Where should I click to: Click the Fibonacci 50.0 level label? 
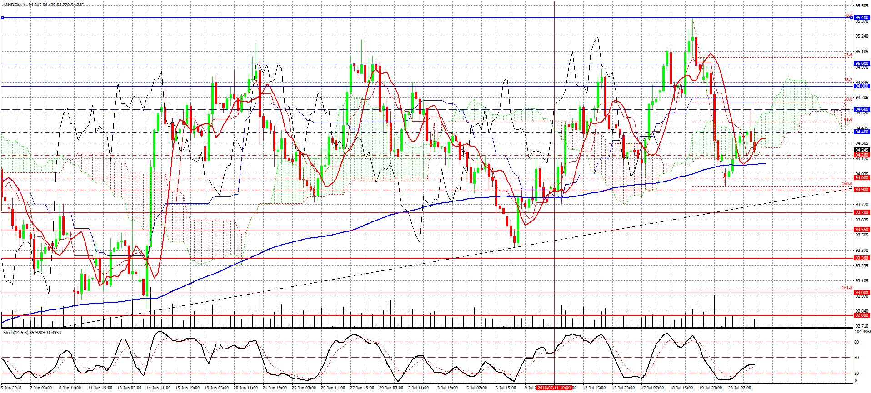[848, 99]
